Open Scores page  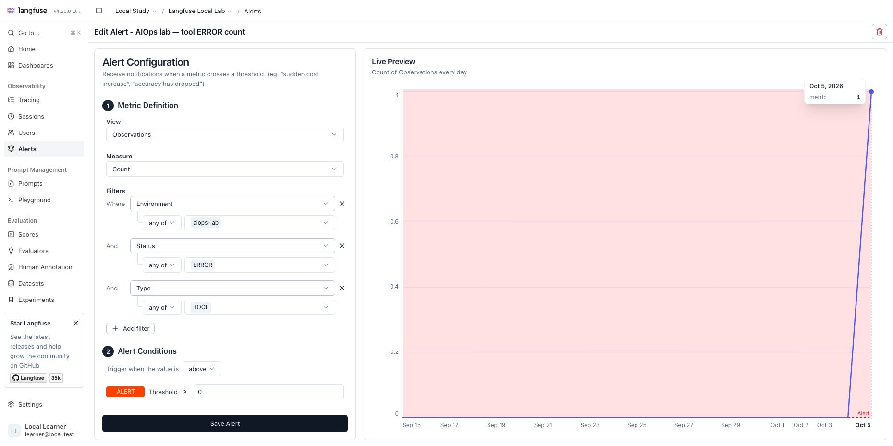coord(44,234)
